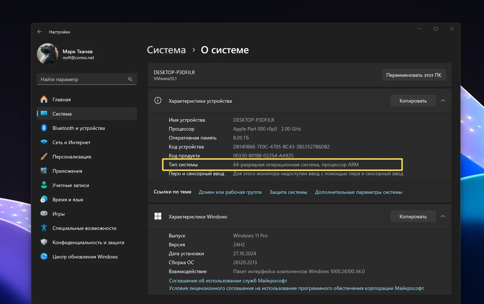Open Специальные возможности in the sidebar
Screen dimensions: 484x304
[x=84, y=228]
